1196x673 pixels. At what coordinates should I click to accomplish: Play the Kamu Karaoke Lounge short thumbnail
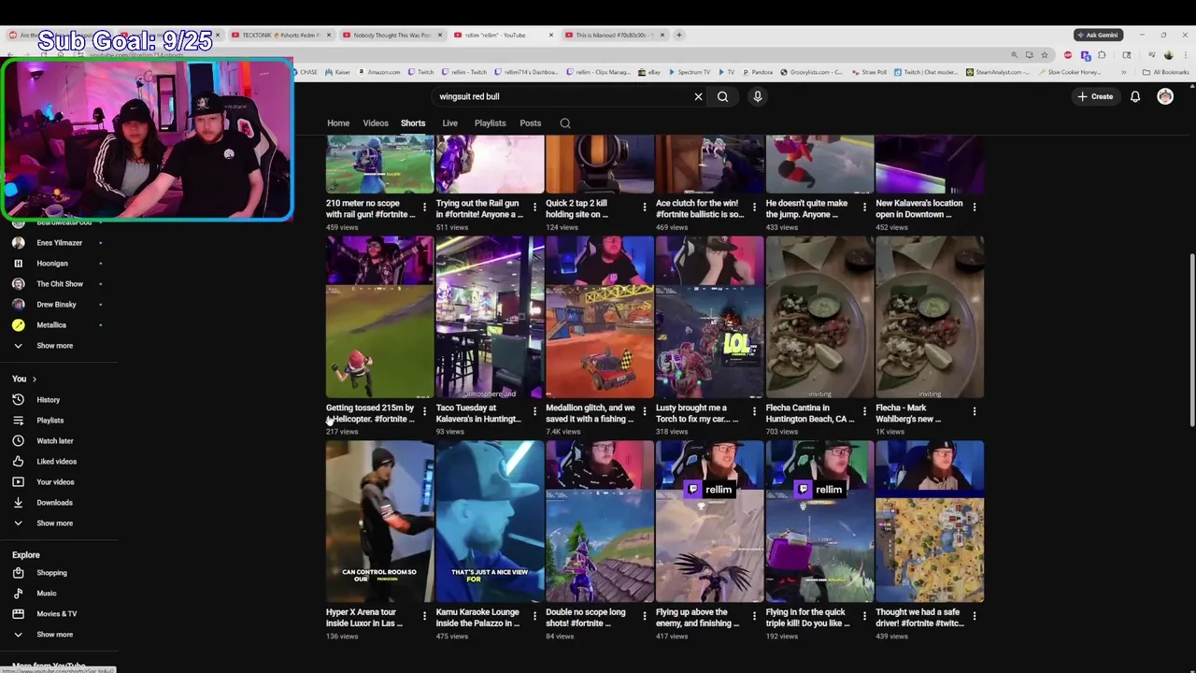[x=490, y=522]
